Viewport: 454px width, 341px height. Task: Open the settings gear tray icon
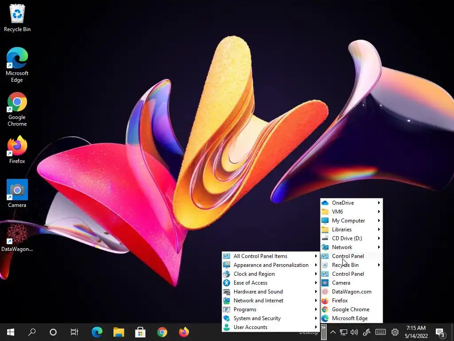[x=395, y=332]
